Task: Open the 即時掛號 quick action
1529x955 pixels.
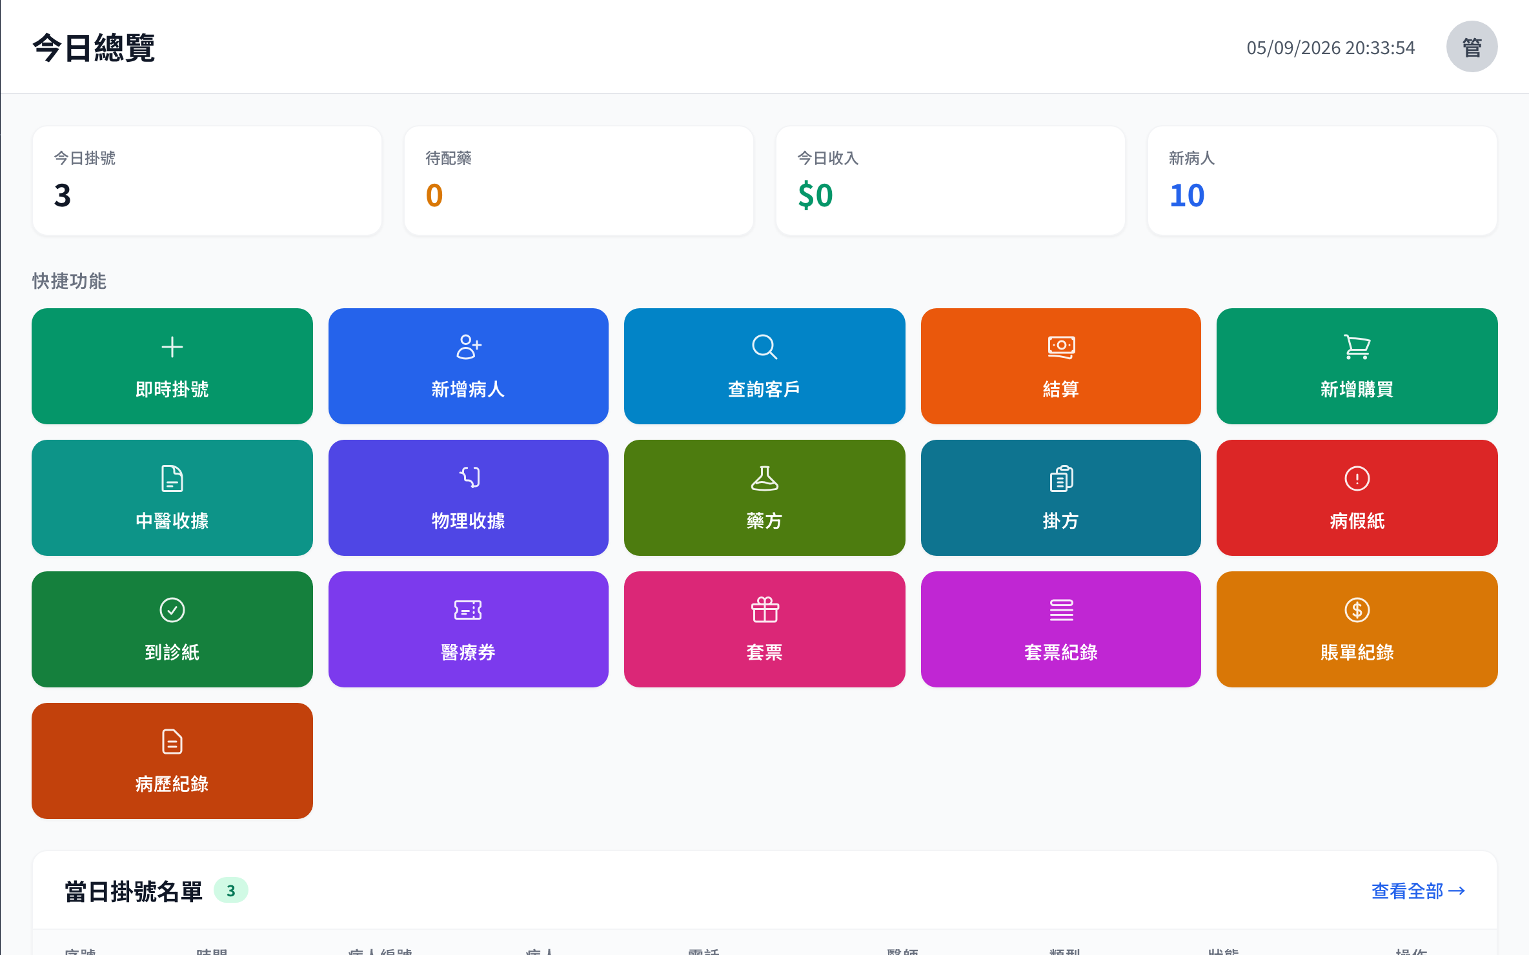Action: point(172,366)
